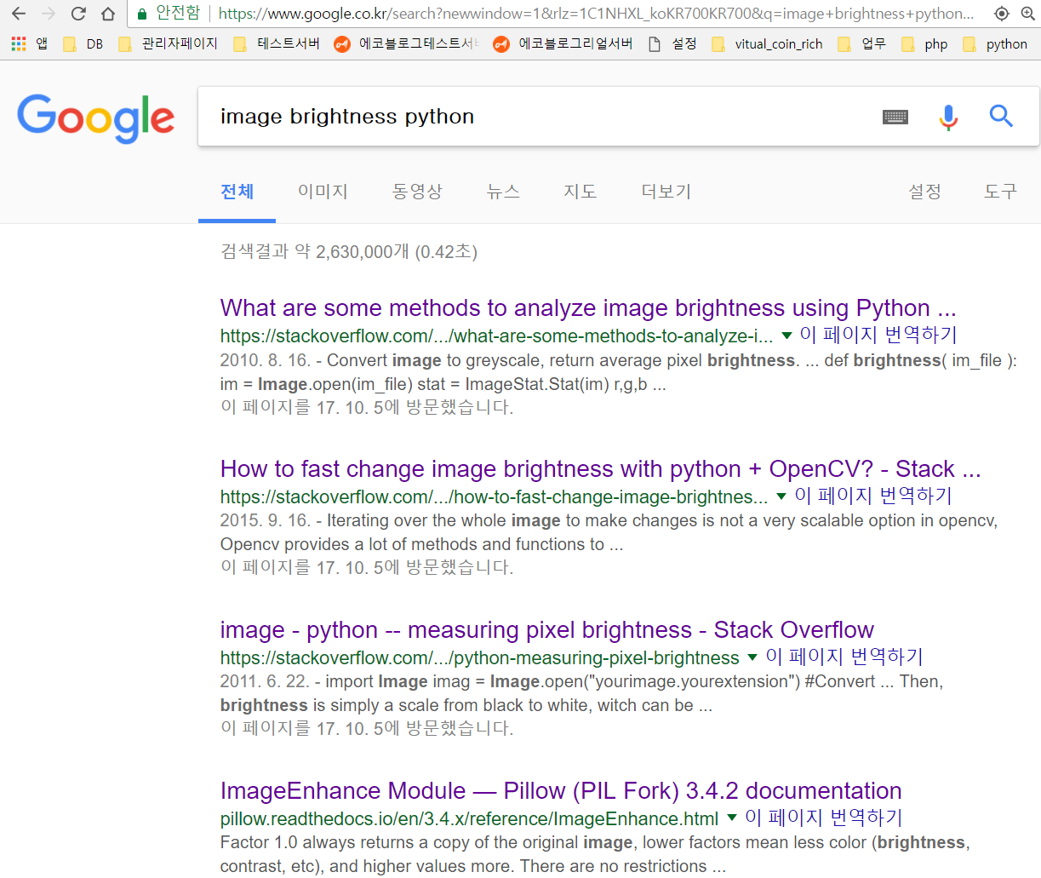Open the 업무 bookmark folder

pyautogui.click(x=861, y=43)
